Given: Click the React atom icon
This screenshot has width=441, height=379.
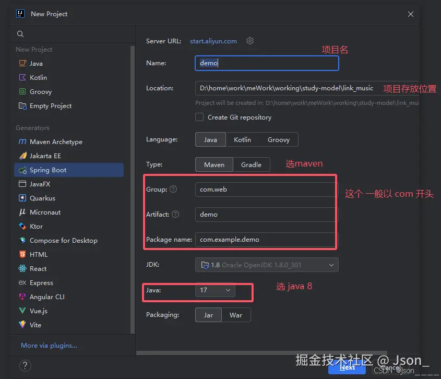Looking at the screenshot, I should click(x=22, y=268).
